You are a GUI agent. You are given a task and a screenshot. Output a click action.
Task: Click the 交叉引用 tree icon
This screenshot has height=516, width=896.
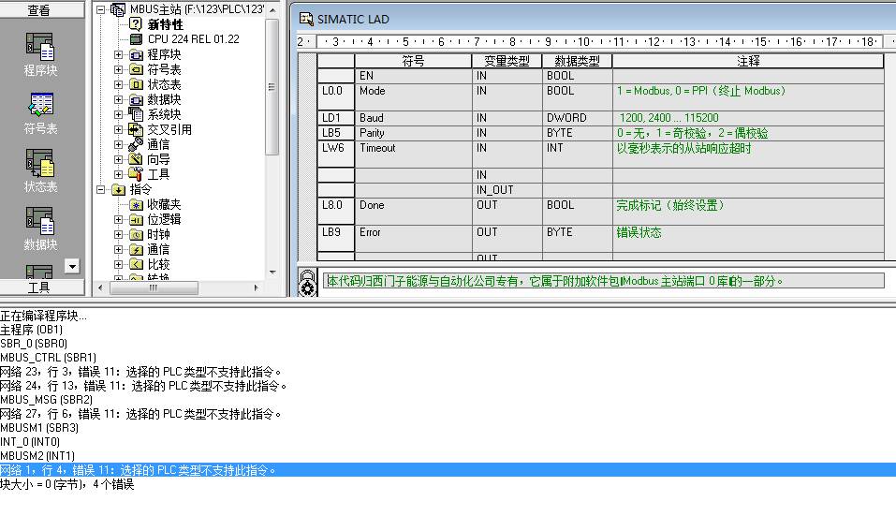pyautogui.click(x=136, y=129)
